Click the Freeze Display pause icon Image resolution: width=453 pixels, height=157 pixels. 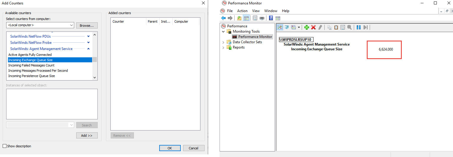coord(359,27)
